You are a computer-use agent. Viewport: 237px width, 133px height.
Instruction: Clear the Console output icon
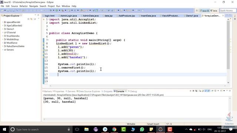[200, 91]
